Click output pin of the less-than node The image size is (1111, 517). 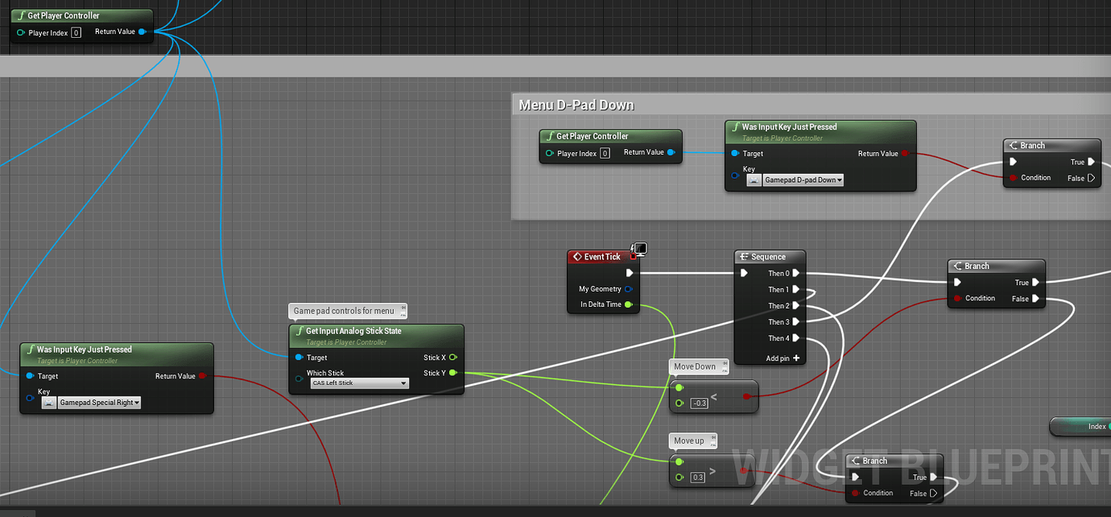point(746,396)
